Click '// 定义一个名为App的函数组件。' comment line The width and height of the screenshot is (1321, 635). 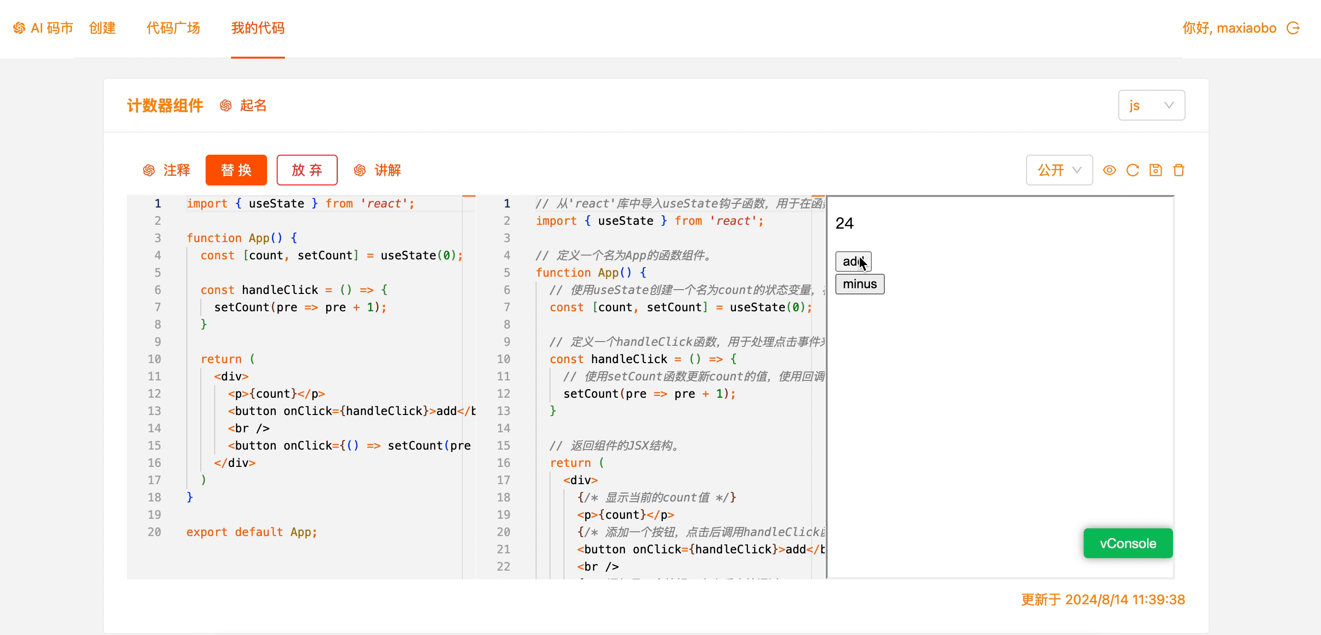624,256
